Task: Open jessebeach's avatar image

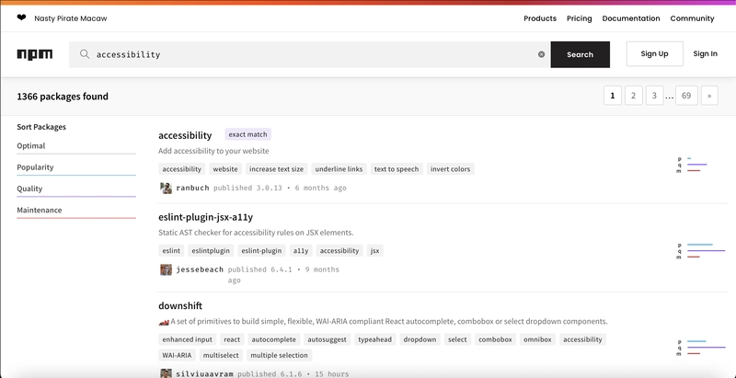Action: coord(167,269)
